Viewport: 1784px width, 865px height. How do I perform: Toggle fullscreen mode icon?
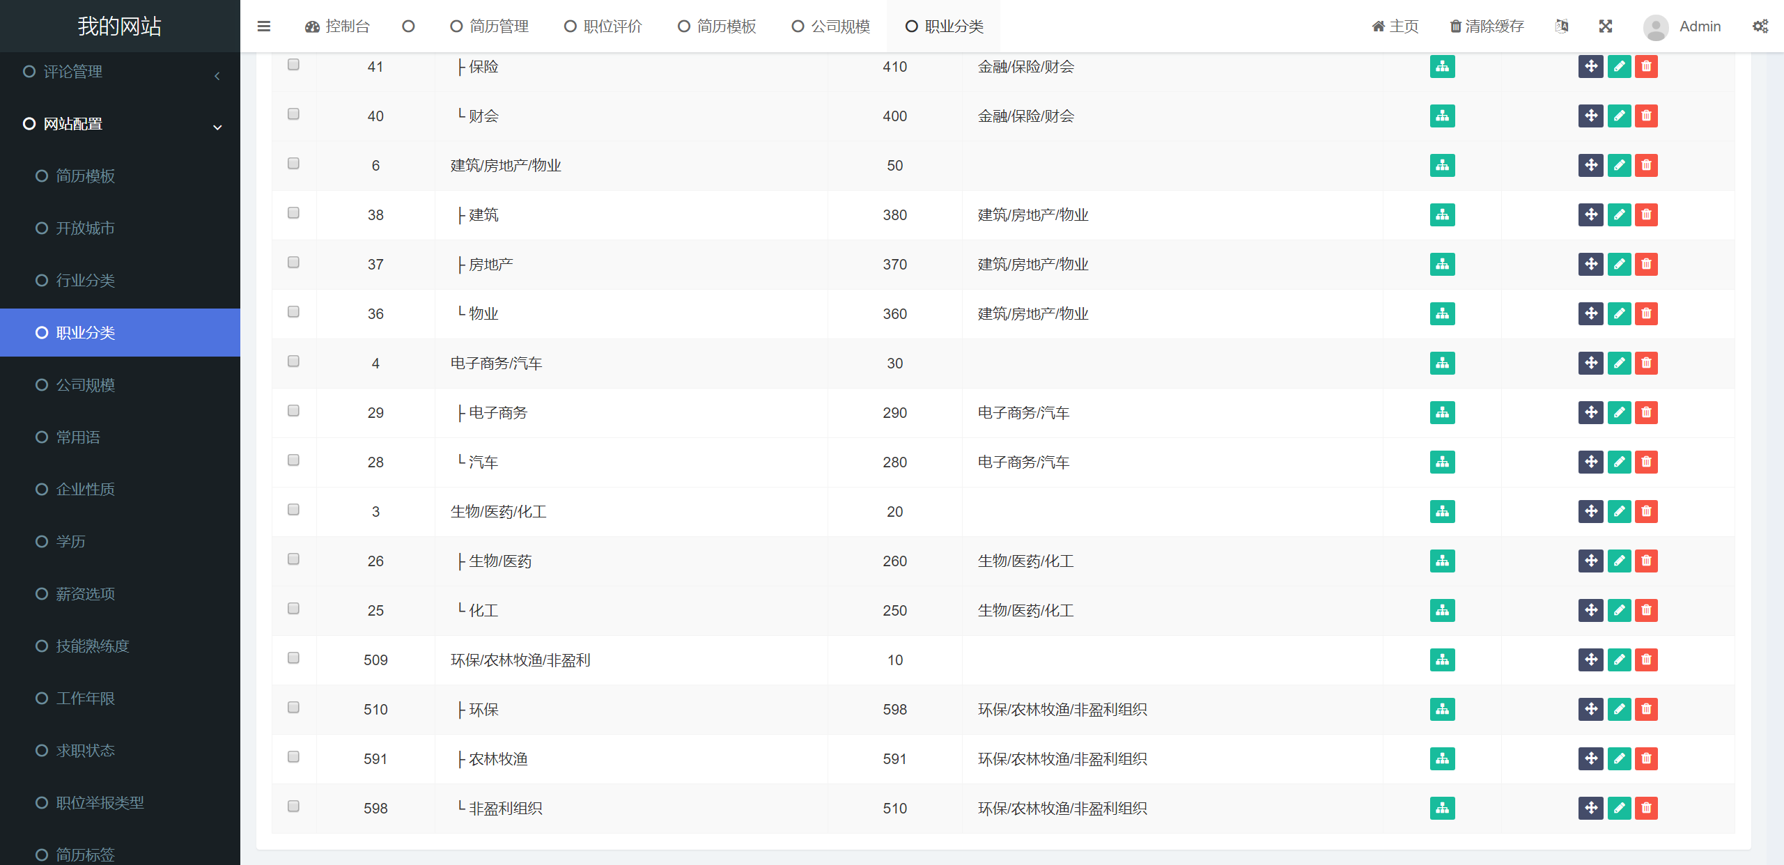1606,26
